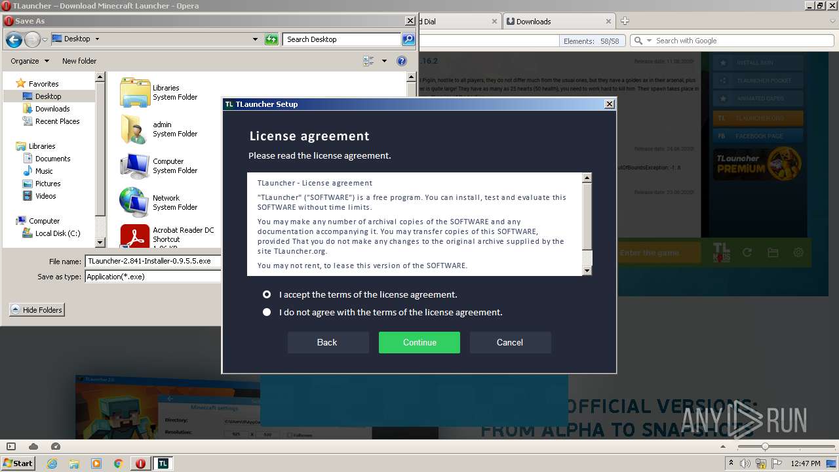Screen dimensions: 839x472
Task: Click the 12:47 PM clock in tray
Action: (x=806, y=463)
